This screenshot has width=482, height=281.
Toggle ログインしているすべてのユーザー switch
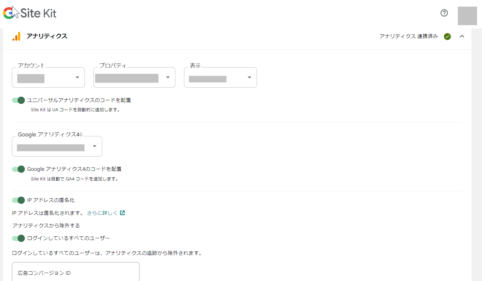click(19, 238)
